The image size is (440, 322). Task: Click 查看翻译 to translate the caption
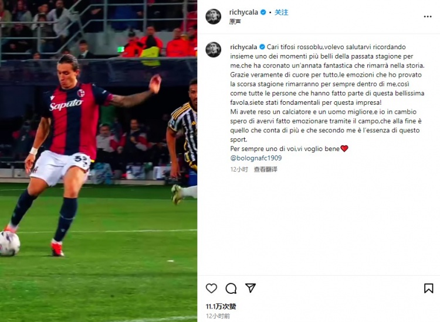point(265,169)
